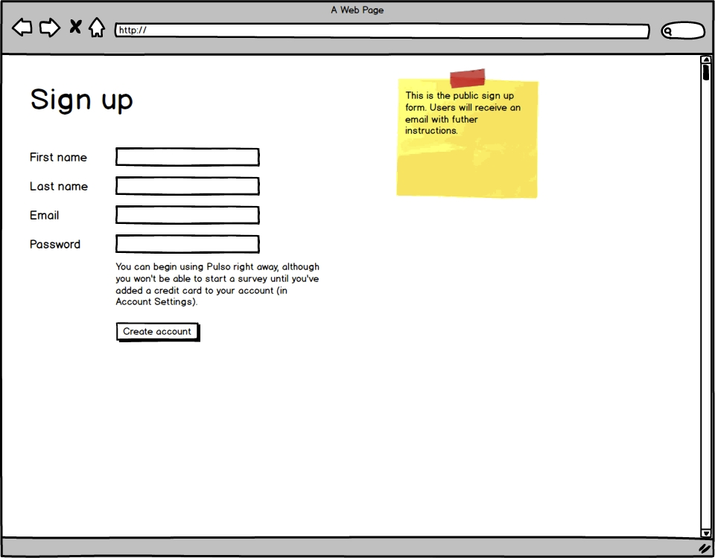This screenshot has height=558, width=715.
Task: Click the red tape on sticky note
Action: [468, 78]
